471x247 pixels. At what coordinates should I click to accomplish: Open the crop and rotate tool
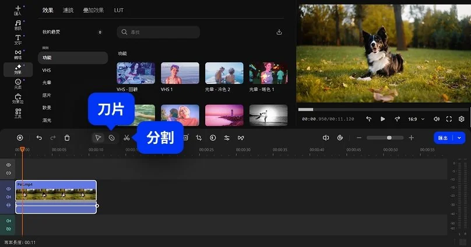[199, 137]
